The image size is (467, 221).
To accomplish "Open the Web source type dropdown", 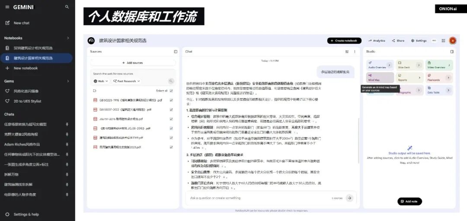I will tap(101, 81).
